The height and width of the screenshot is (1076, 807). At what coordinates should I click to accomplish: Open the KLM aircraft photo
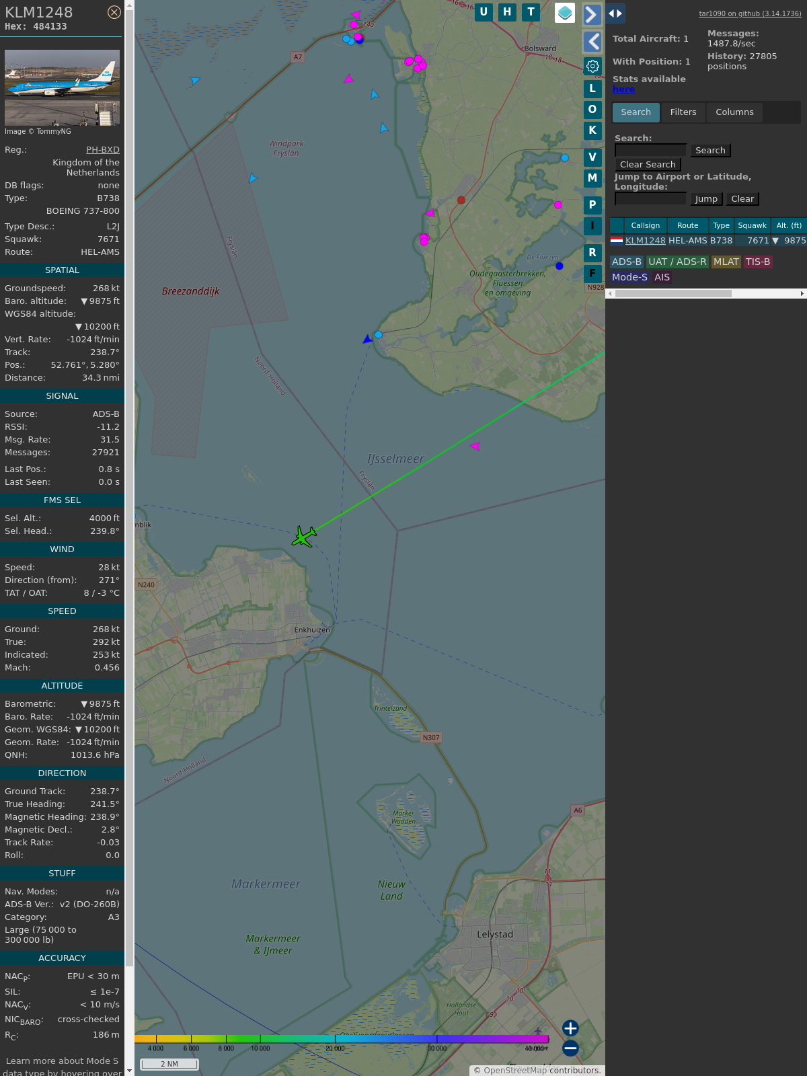click(62, 87)
